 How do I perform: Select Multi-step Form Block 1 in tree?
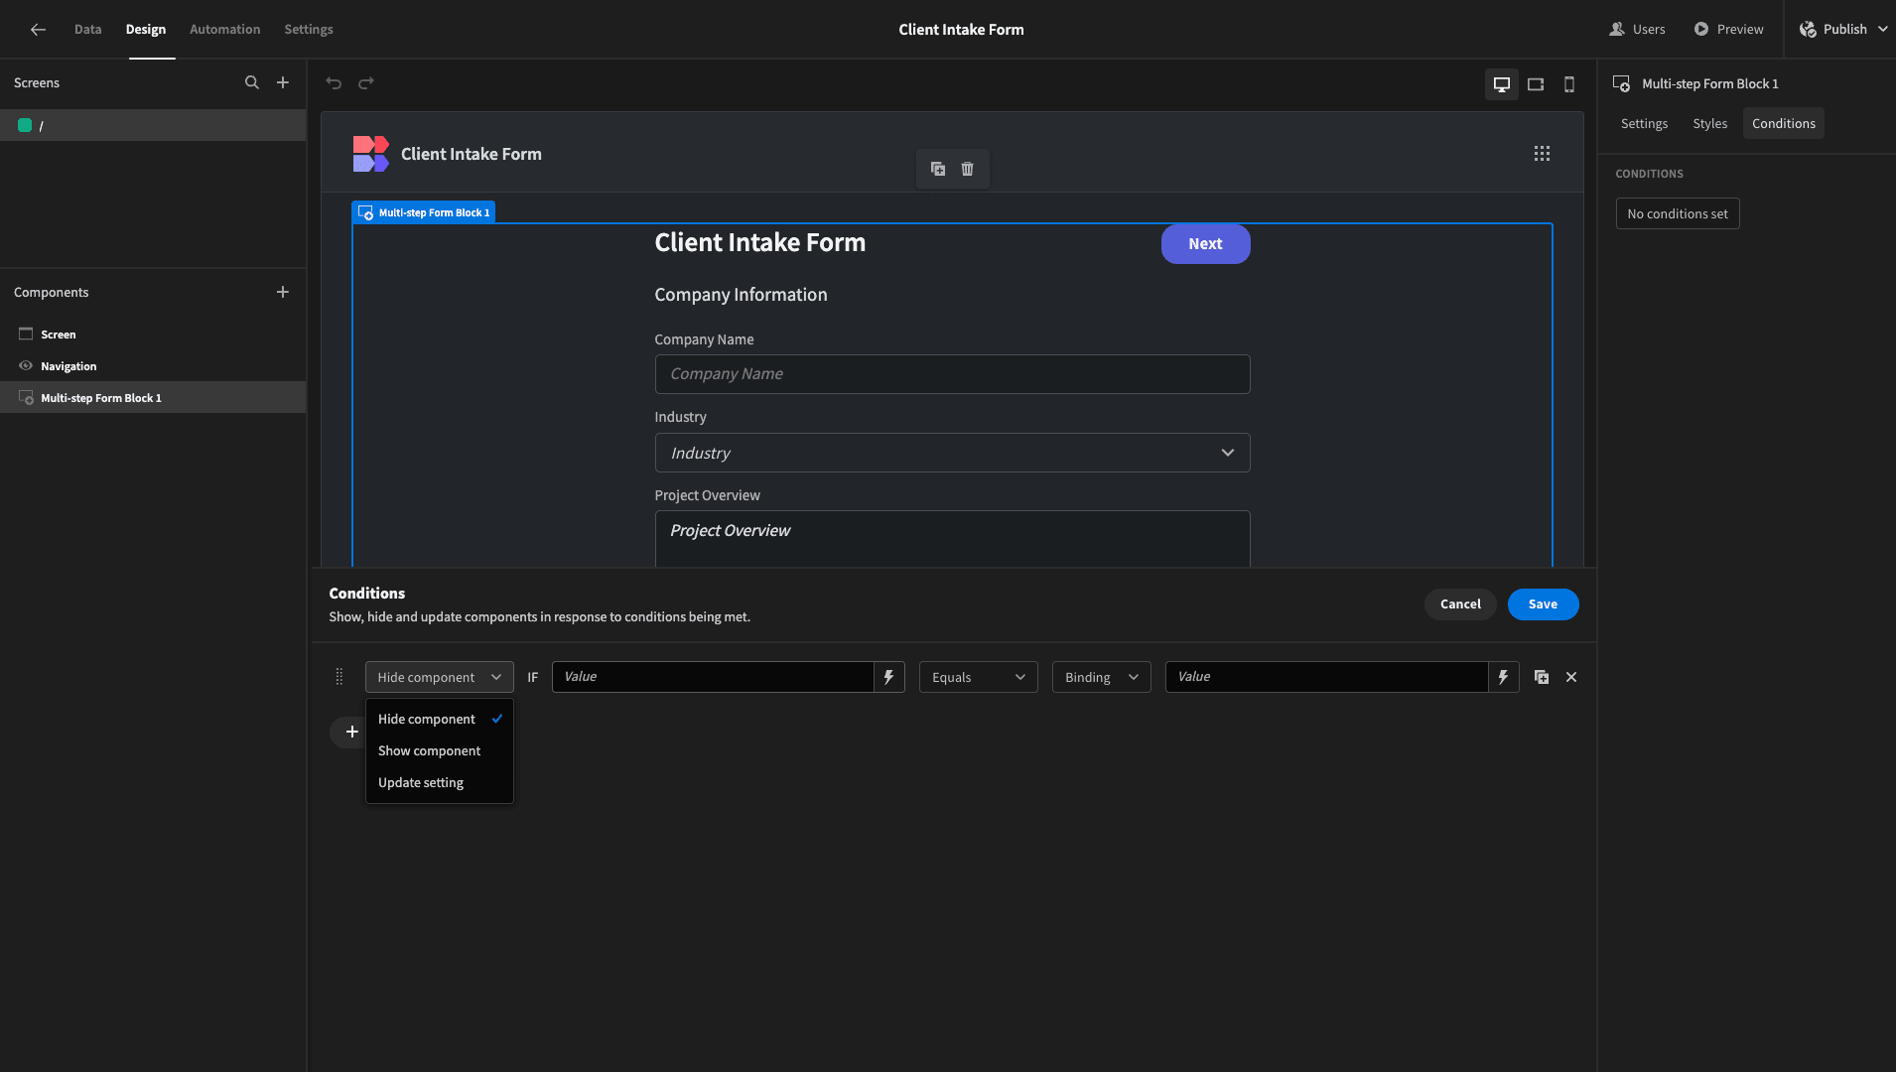click(x=153, y=398)
